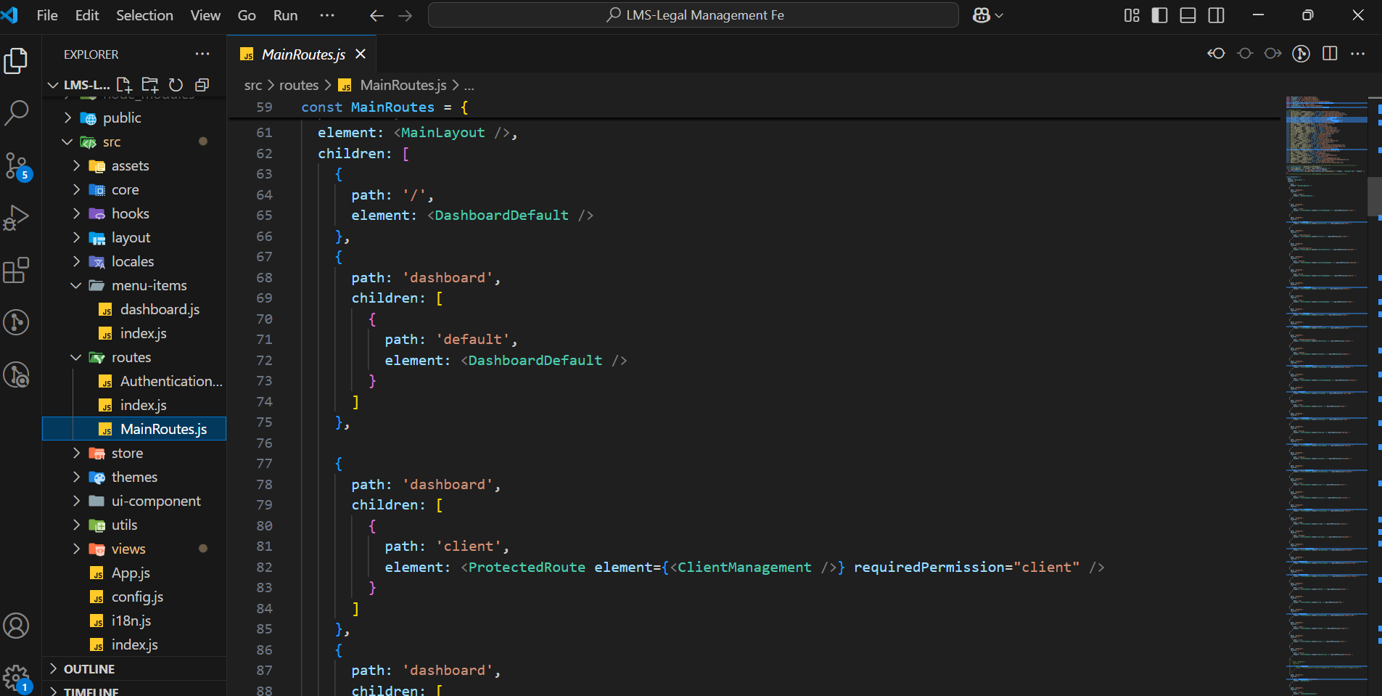The width and height of the screenshot is (1382, 696).
Task: Open Run and Debug view
Action: pyautogui.click(x=17, y=217)
